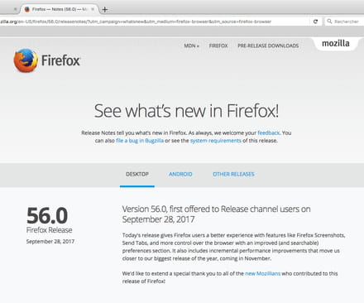Follow the feedback link
This screenshot has height=303, width=364.
point(268,133)
